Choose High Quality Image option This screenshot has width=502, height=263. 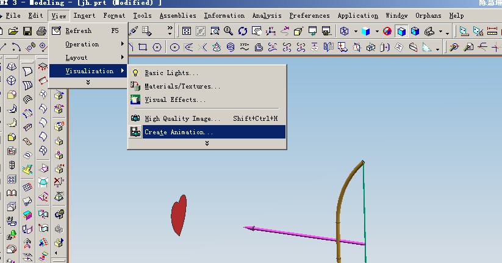pyautogui.click(x=182, y=118)
